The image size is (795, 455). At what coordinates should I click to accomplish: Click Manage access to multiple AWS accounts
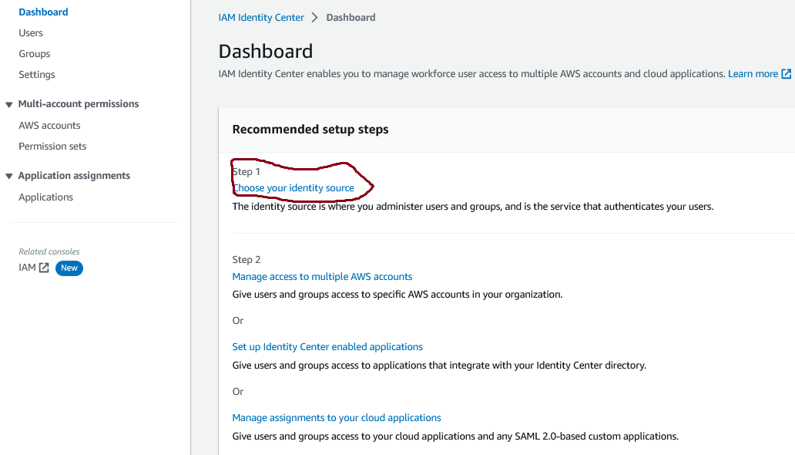(322, 277)
